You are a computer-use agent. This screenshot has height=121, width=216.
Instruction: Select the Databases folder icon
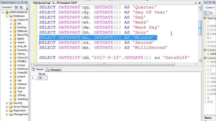click(x=10, y=16)
